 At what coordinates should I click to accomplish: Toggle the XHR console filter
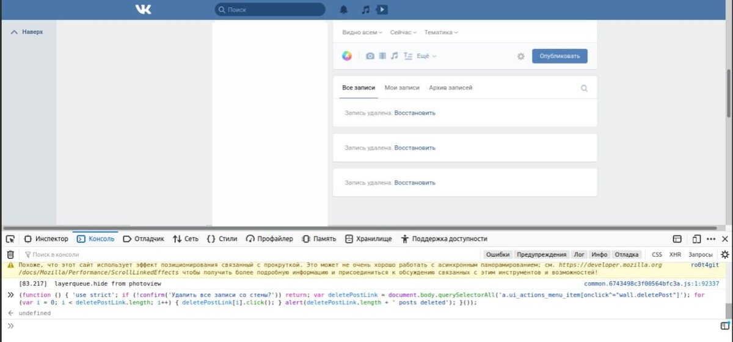[x=675, y=254]
